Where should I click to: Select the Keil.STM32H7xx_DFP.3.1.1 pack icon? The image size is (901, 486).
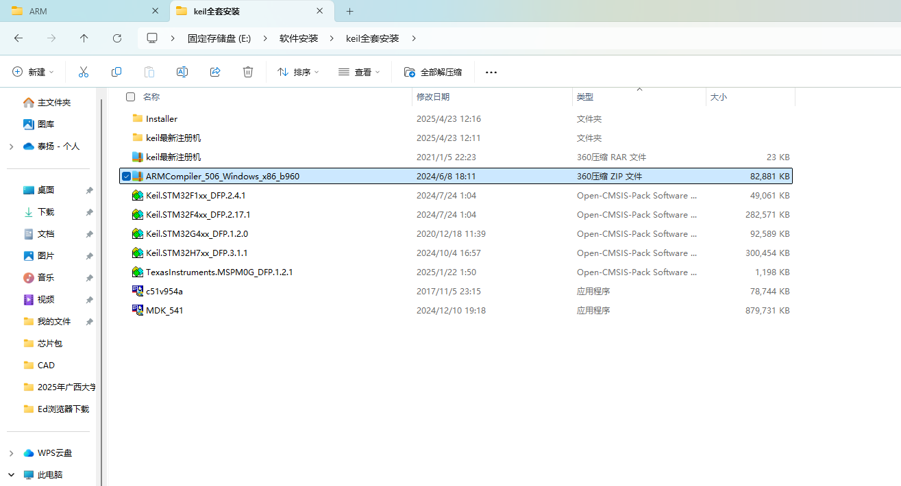[x=137, y=253]
